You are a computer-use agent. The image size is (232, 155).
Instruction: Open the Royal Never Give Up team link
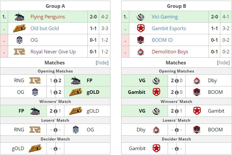(53, 51)
